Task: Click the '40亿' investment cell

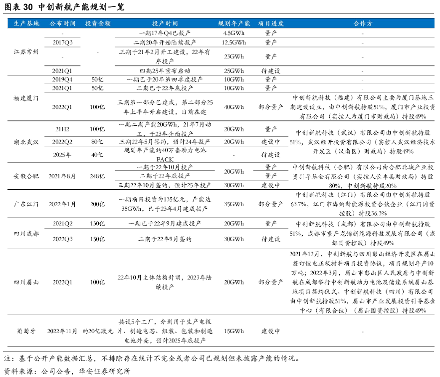Action: pos(97,155)
